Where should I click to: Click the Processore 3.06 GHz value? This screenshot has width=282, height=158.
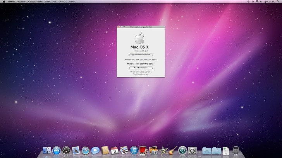(x=146, y=59)
